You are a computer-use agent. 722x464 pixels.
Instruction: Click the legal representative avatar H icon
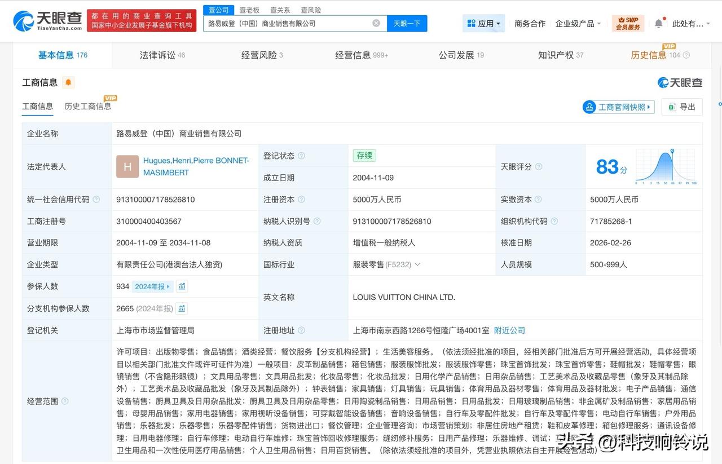tap(127, 166)
